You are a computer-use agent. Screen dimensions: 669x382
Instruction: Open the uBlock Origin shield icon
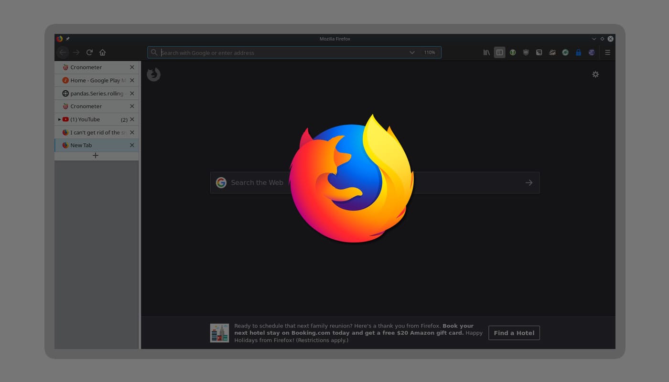click(526, 53)
